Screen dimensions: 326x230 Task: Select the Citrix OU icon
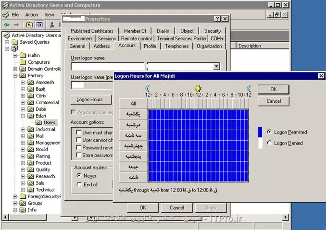[x=31, y=96]
